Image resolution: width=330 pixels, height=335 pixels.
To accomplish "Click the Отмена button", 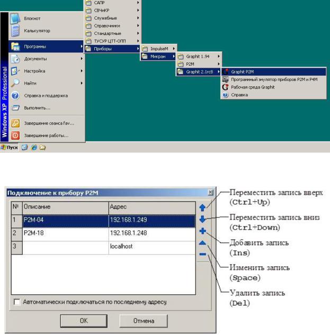I will (144, 321).
